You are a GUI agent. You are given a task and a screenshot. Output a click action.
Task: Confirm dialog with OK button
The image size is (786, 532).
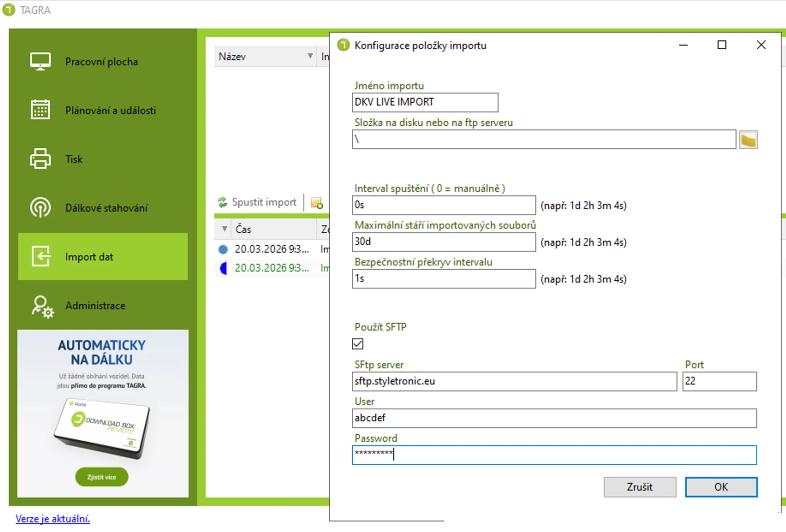click(x=721, y=487)
